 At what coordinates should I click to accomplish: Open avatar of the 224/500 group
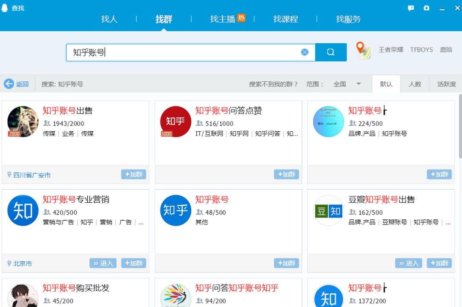click(329, 121)
